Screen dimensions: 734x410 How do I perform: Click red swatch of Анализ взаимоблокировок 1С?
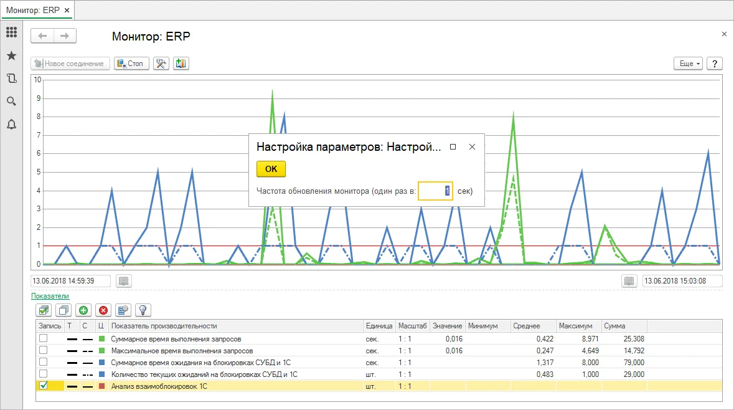pos(101,386)
